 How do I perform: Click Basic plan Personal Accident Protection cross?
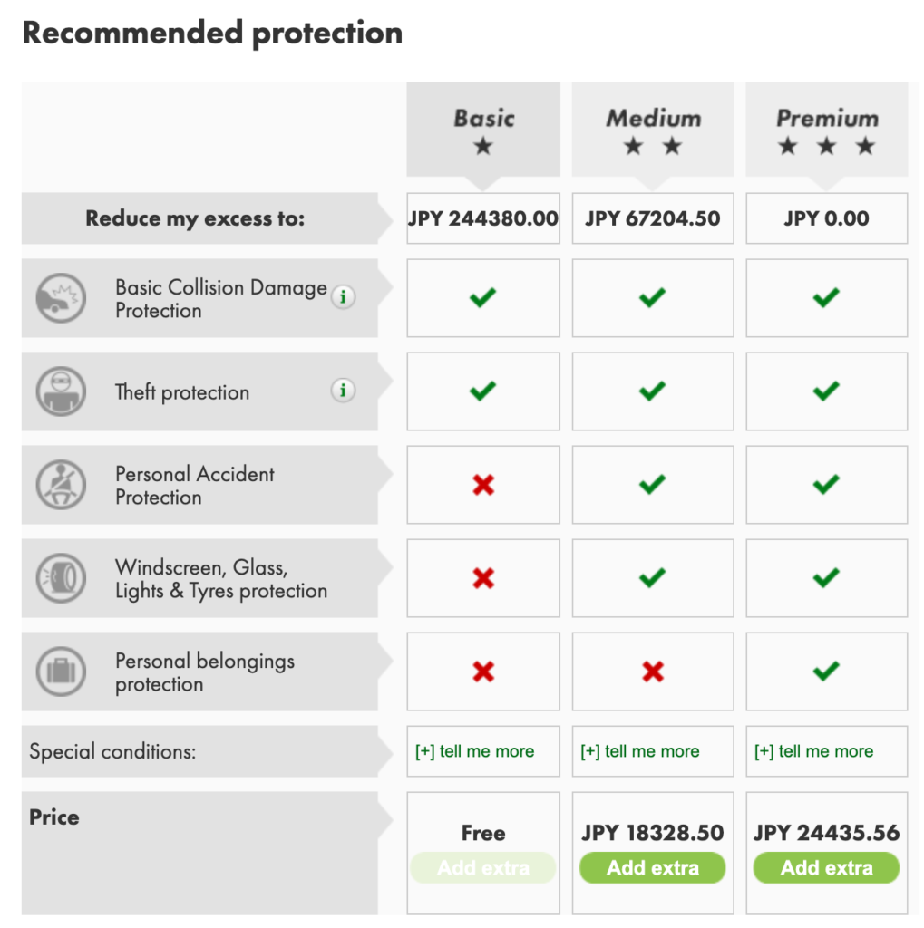click(483, 485)
